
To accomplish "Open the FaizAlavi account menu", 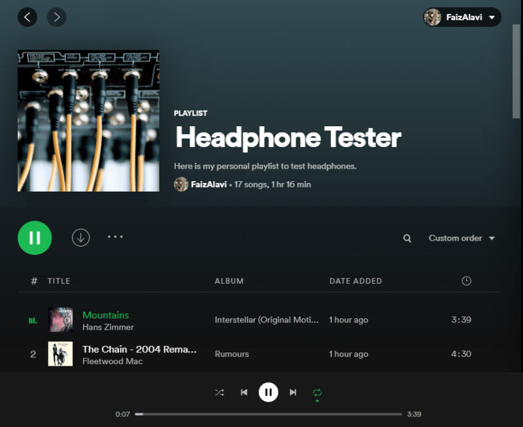I will pos(462,17).
